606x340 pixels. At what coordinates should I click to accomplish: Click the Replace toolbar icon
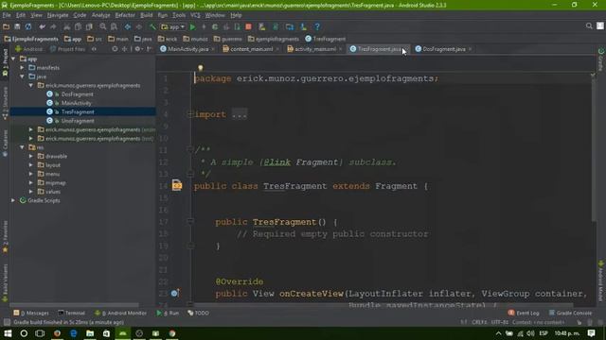114,26
